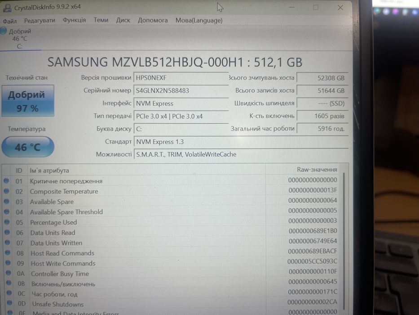
Task: Click the rotation rate value ---- (SSD)
Action: [x=322, y=103]
